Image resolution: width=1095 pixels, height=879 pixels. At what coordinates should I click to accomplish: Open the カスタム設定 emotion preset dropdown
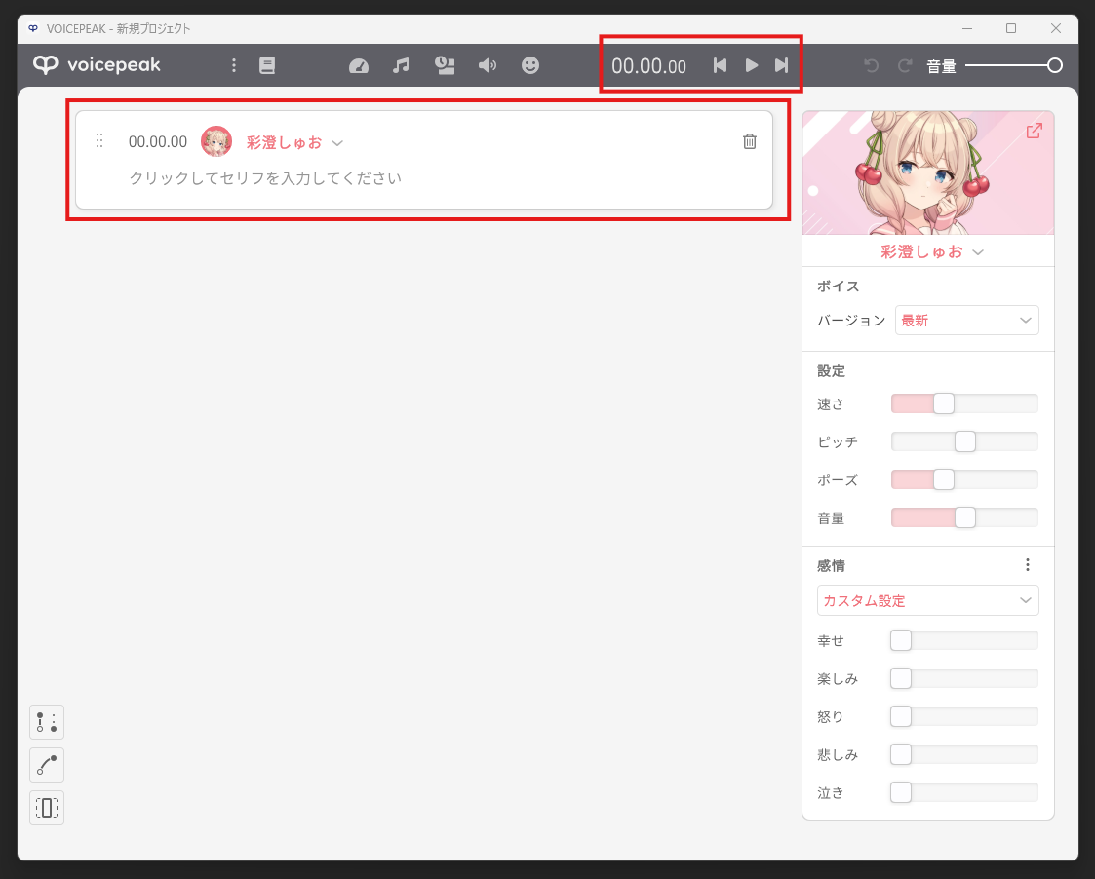(928, 600)
